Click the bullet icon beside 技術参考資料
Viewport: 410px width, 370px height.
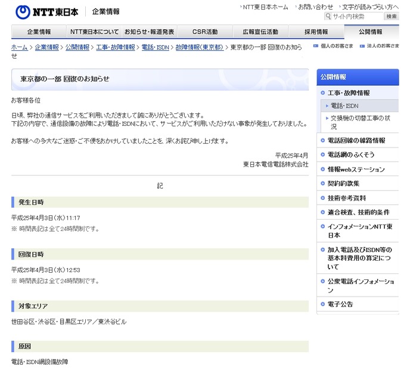point(322,198)
